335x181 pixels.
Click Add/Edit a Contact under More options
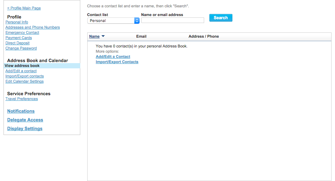113,56
